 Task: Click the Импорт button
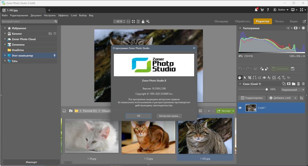pos(31,162)
